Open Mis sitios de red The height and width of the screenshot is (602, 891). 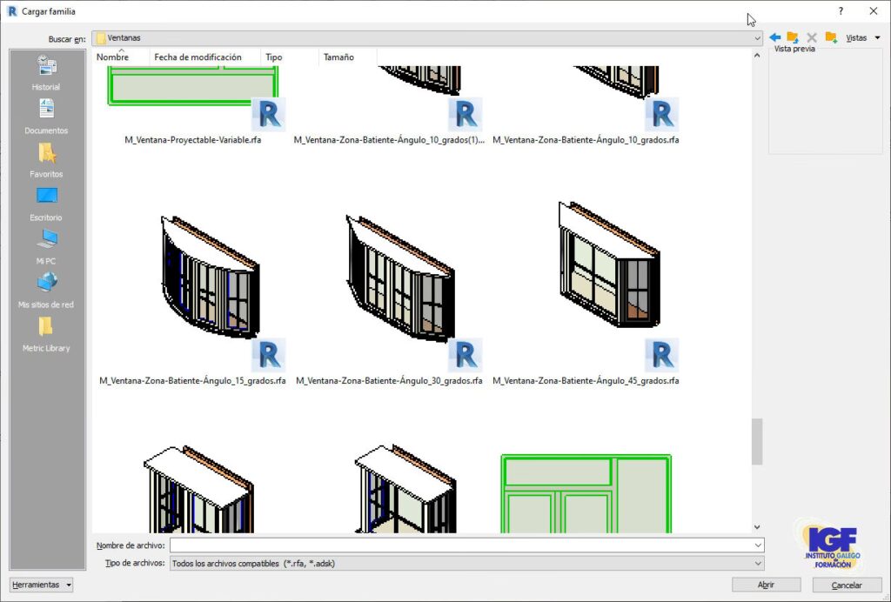pyautogui.click(x=46, y=290)
